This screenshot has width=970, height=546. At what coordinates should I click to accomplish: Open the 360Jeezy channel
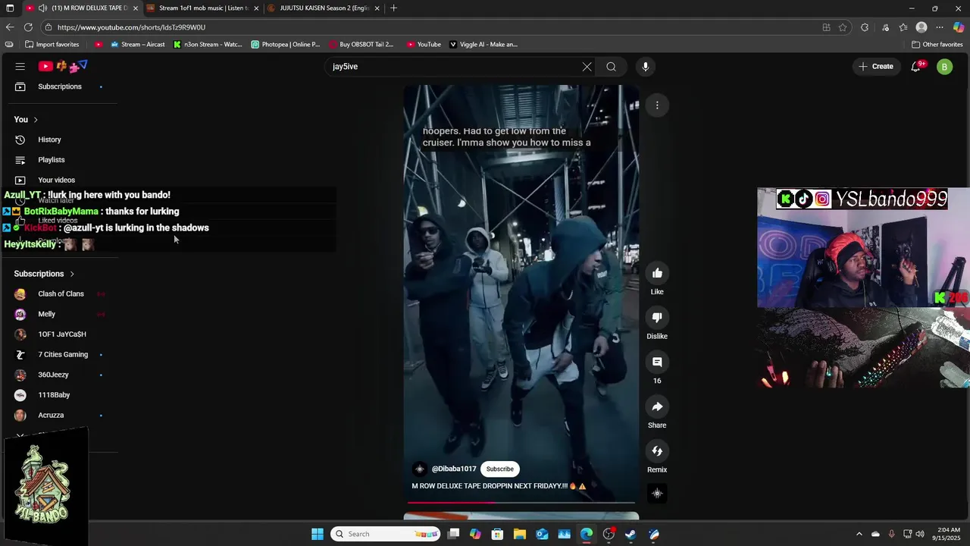point(53,375)
